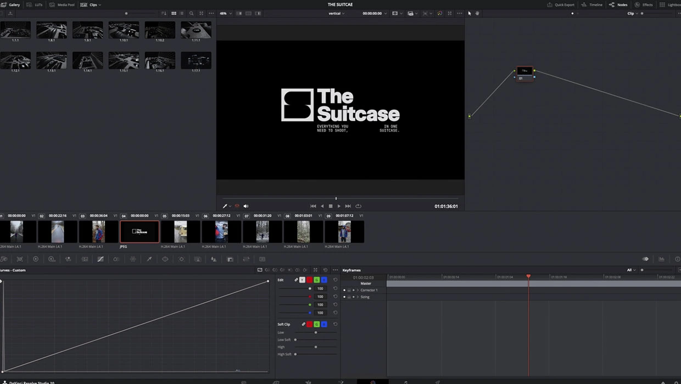
Task: Toggle the red highlight icon under viewer
Action: tap(237, 206)
